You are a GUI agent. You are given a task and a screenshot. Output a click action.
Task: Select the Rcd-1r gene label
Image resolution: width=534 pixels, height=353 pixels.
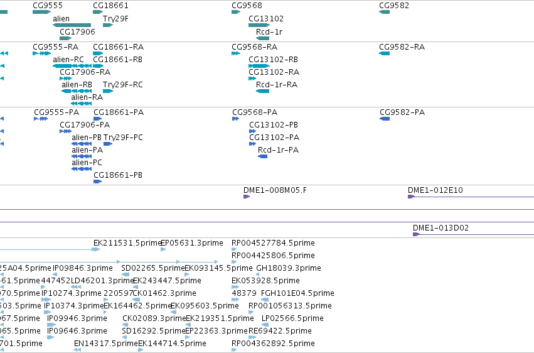point(269,31)
